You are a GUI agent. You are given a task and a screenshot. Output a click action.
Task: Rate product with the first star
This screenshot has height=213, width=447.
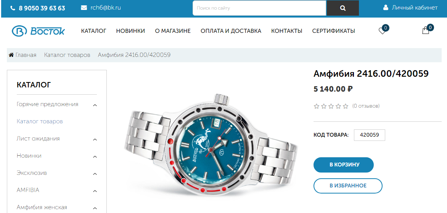[317, 106]
